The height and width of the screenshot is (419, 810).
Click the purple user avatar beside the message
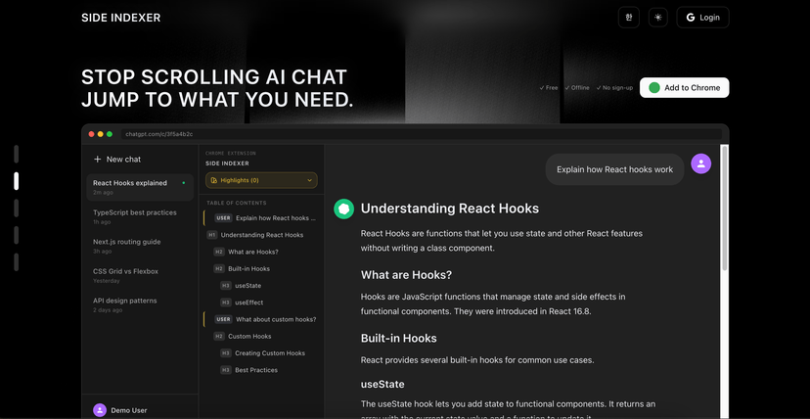pyautogui.click(x=700, y=164)
